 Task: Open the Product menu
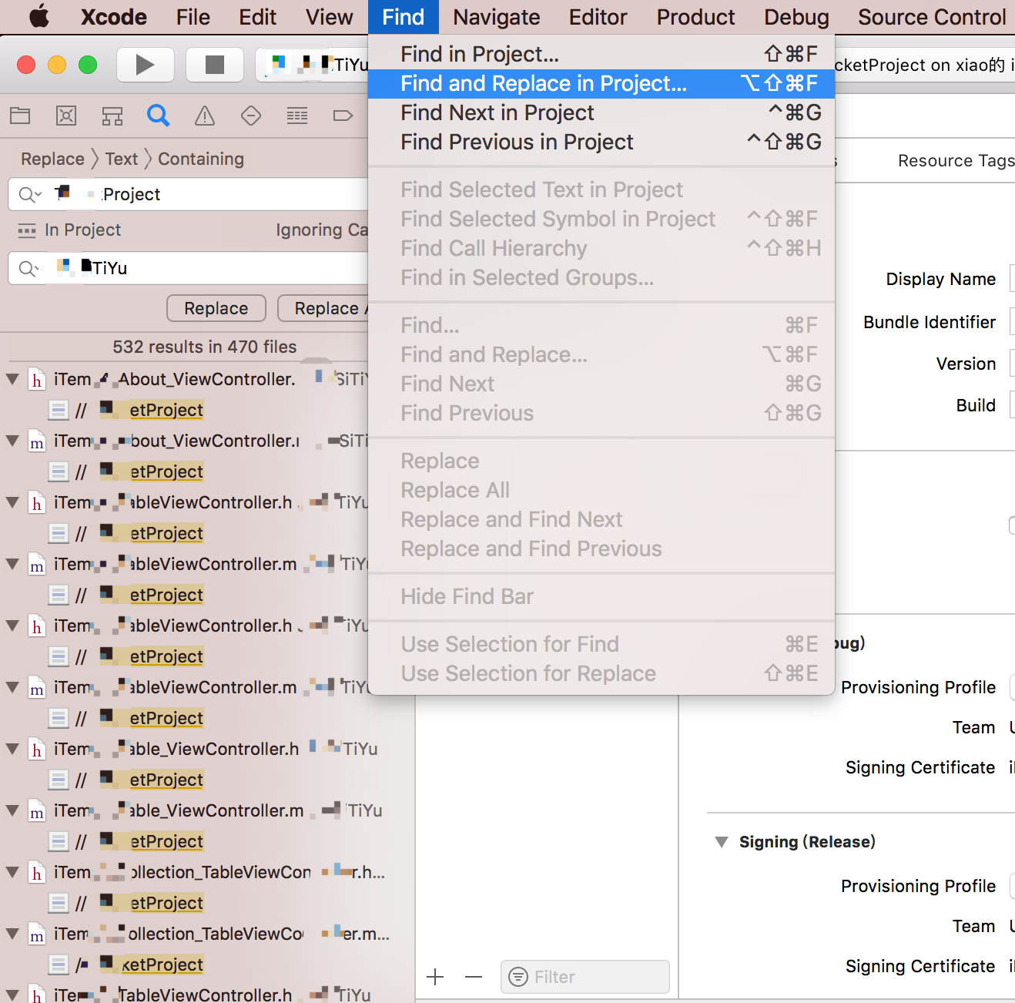pos(695,17)
